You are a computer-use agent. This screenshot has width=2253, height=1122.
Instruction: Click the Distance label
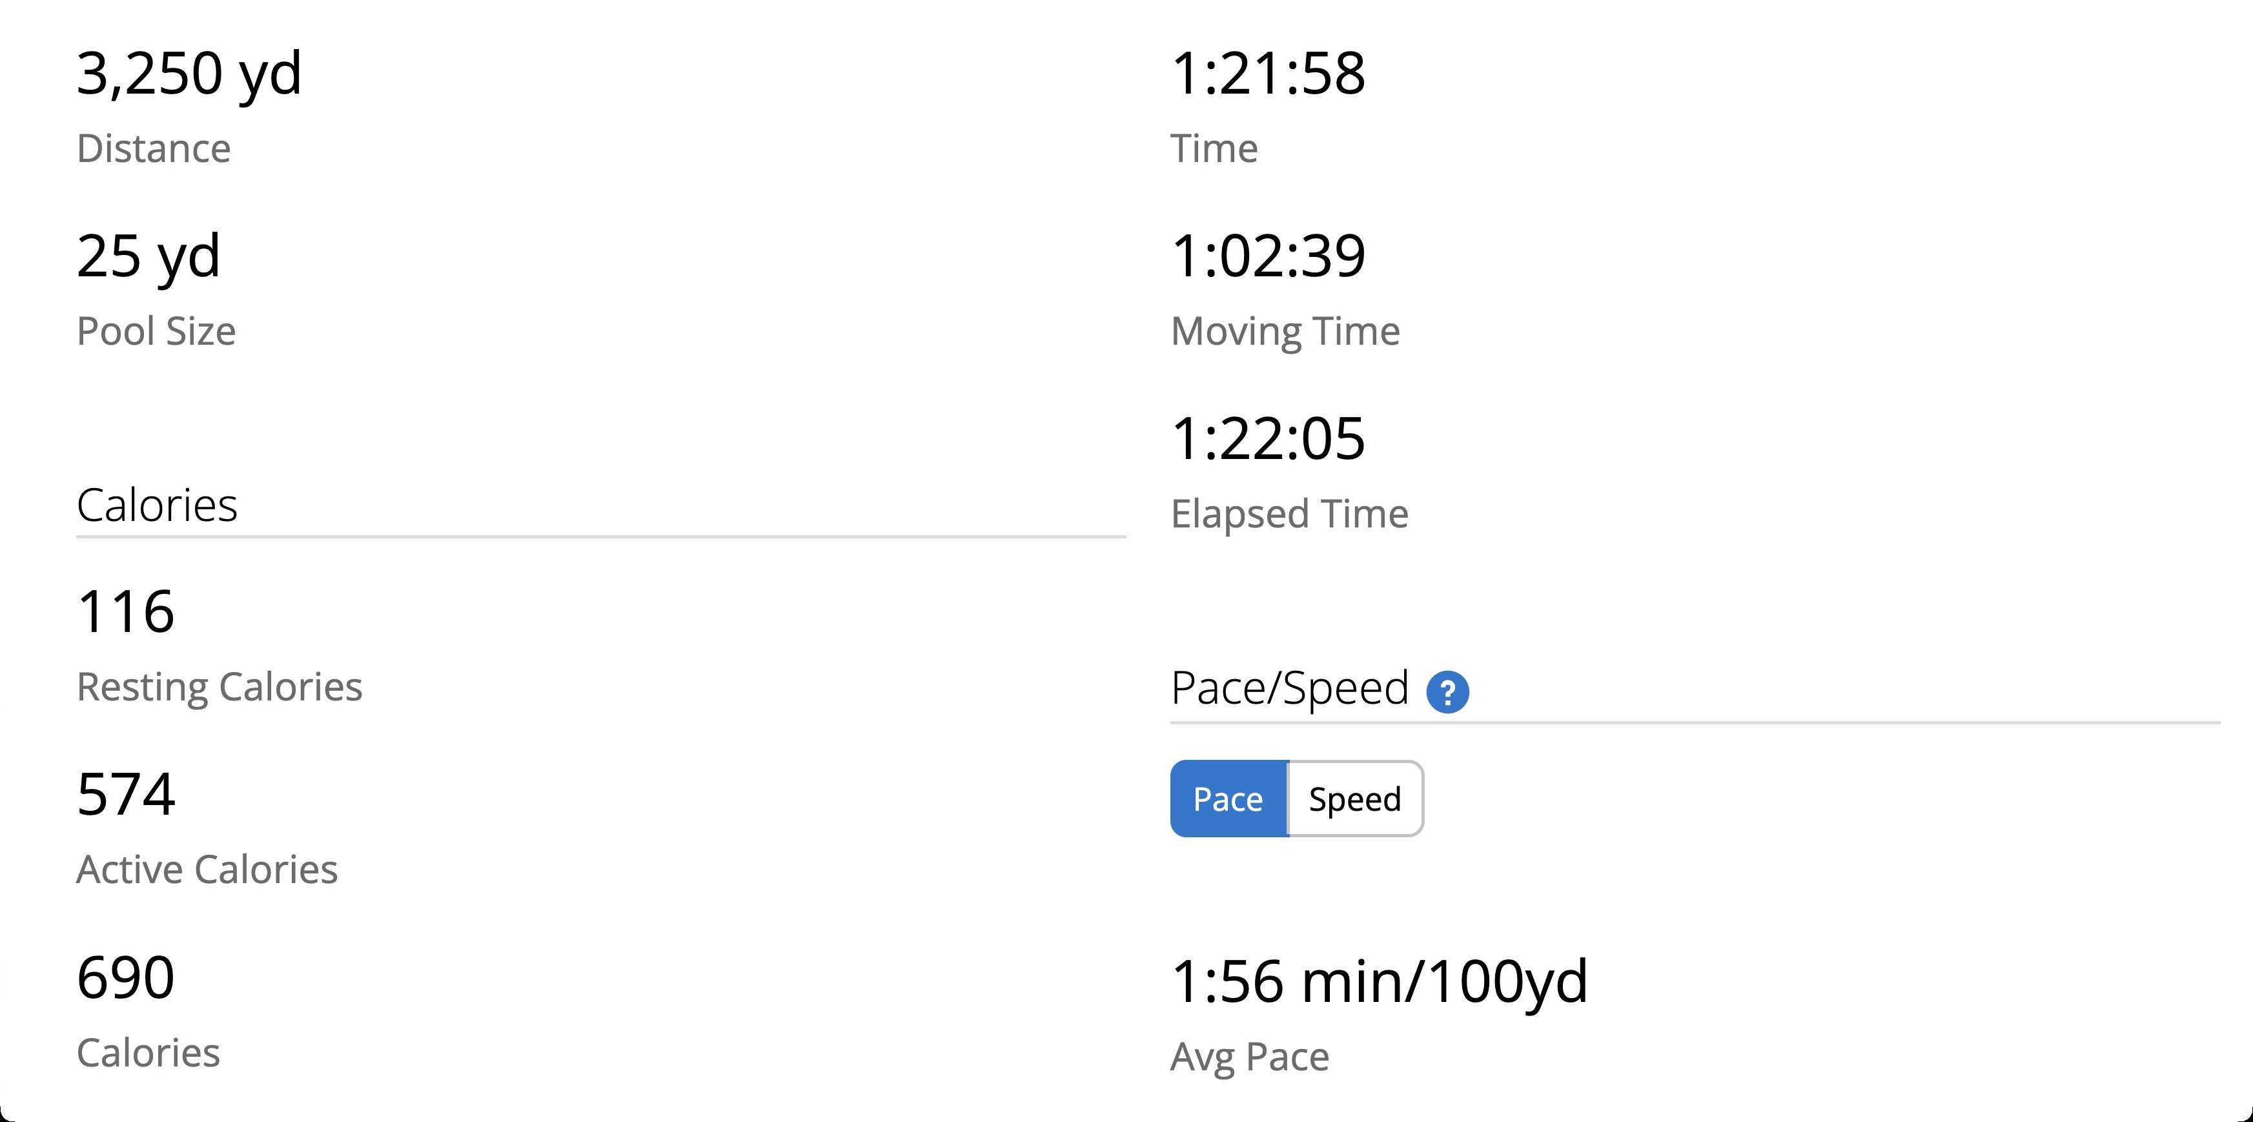click(154, 148)
